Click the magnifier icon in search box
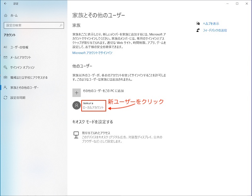This screenshot has height=196, width=252. pos(61,25)
